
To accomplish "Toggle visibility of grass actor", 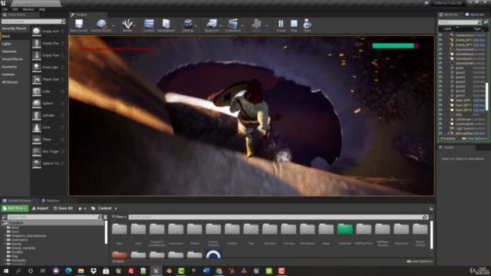I will tap(440, 68).
